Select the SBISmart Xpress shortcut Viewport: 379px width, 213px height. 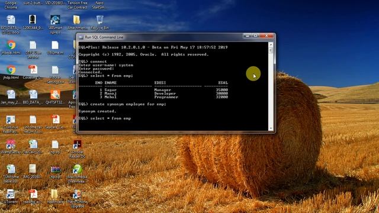55,24
